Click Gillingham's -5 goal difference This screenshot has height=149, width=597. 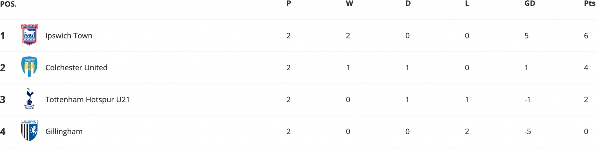528,131
